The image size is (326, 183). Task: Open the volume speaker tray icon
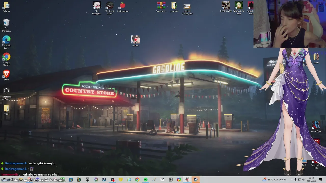tap(303, 180)
